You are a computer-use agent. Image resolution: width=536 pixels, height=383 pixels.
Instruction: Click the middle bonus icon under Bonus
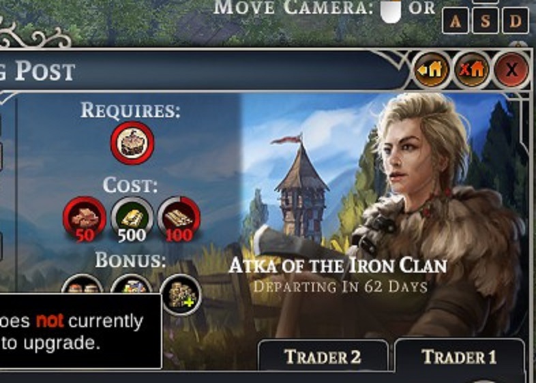[x=132, y=284]
